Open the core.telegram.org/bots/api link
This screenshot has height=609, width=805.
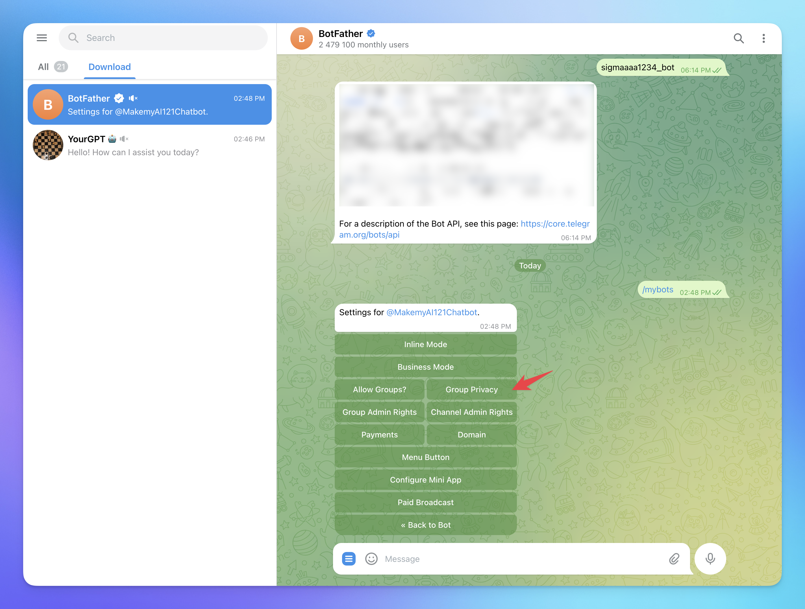coord(464,229)
